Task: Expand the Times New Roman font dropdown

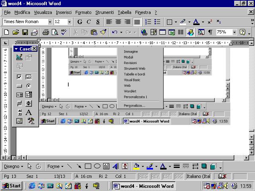Action: pos(50,22)
